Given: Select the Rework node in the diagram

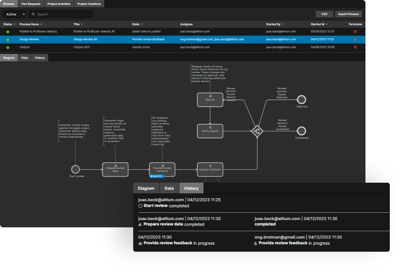Looking at the screenshot, I should coord(210,99).
